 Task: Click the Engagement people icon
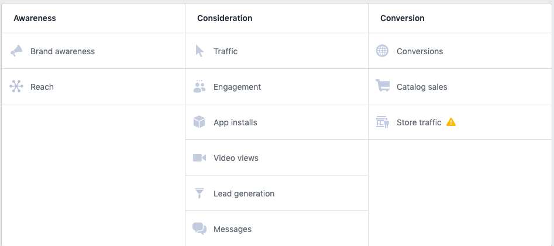[199, 86]
